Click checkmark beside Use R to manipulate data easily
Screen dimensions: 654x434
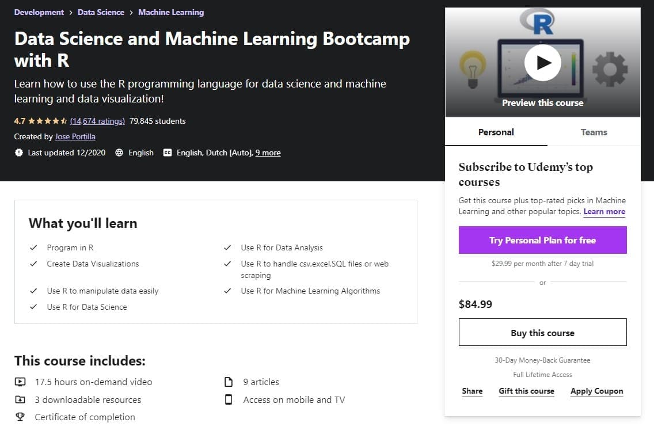(33, 291)
